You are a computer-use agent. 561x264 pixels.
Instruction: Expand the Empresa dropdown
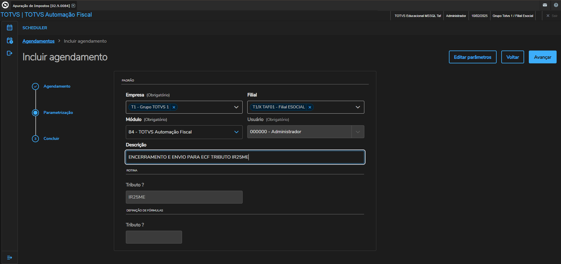(236, 107)
